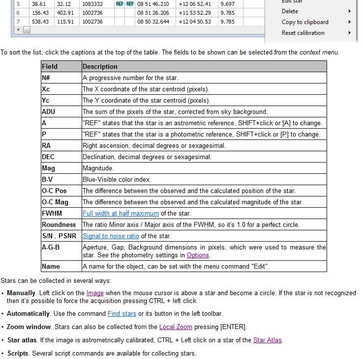Expand the Copy to clipboard submenu arrow

click(350, 22)
